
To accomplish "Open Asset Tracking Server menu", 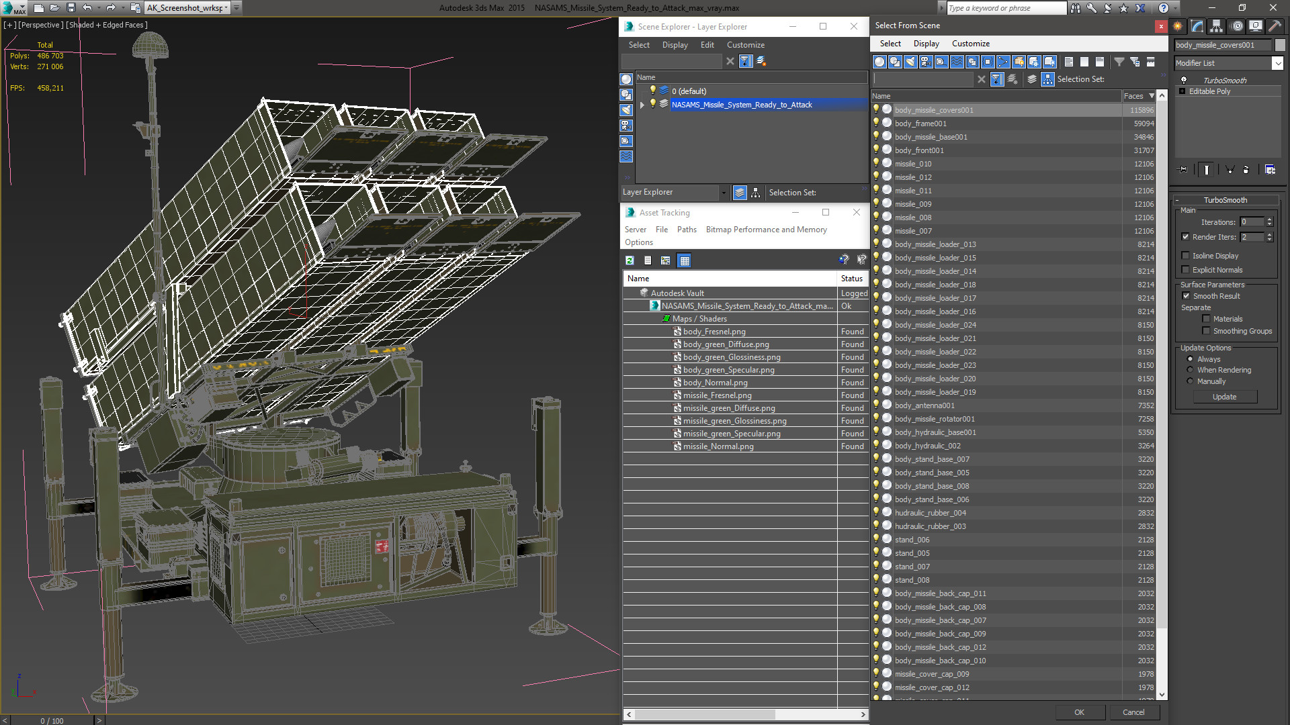I will [x=635, y=230].
